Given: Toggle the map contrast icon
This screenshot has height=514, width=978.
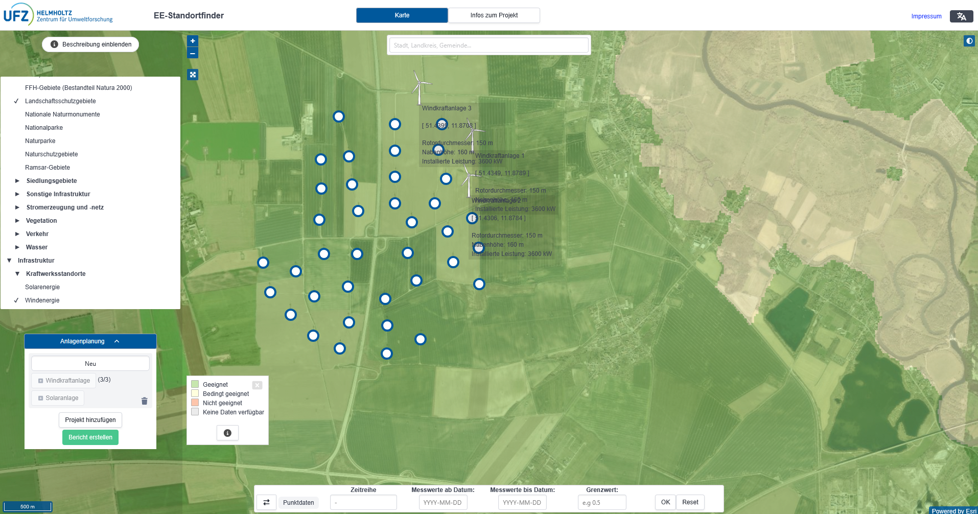Looking at the screenshot, I should 969,41.
